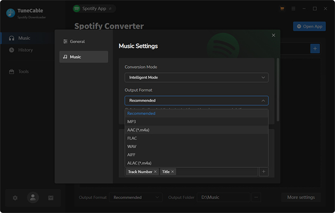The height and width of the screenshot is (213, 335).
Task: Open the Music section in sidebar
Action: (x=27, y=38)
